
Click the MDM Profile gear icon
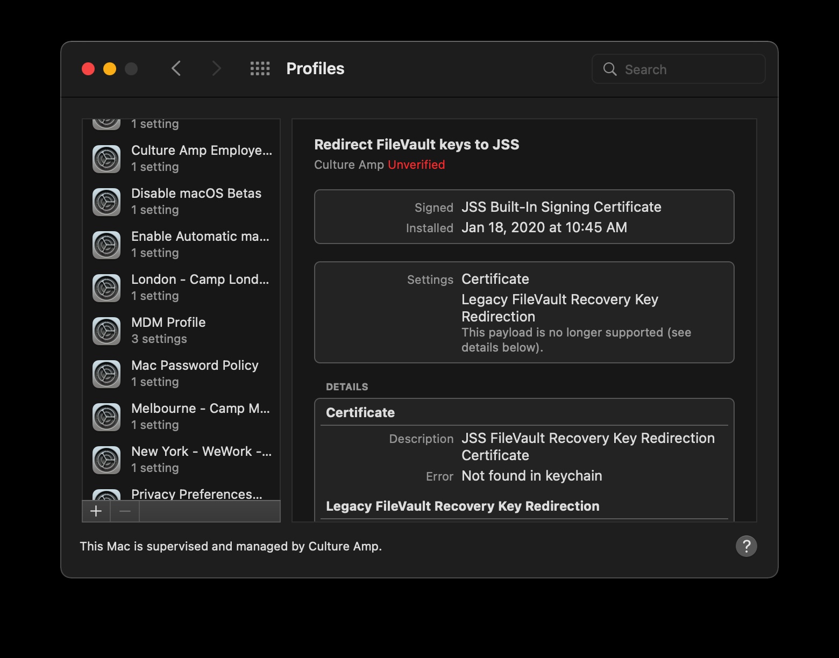coord(106,331)
